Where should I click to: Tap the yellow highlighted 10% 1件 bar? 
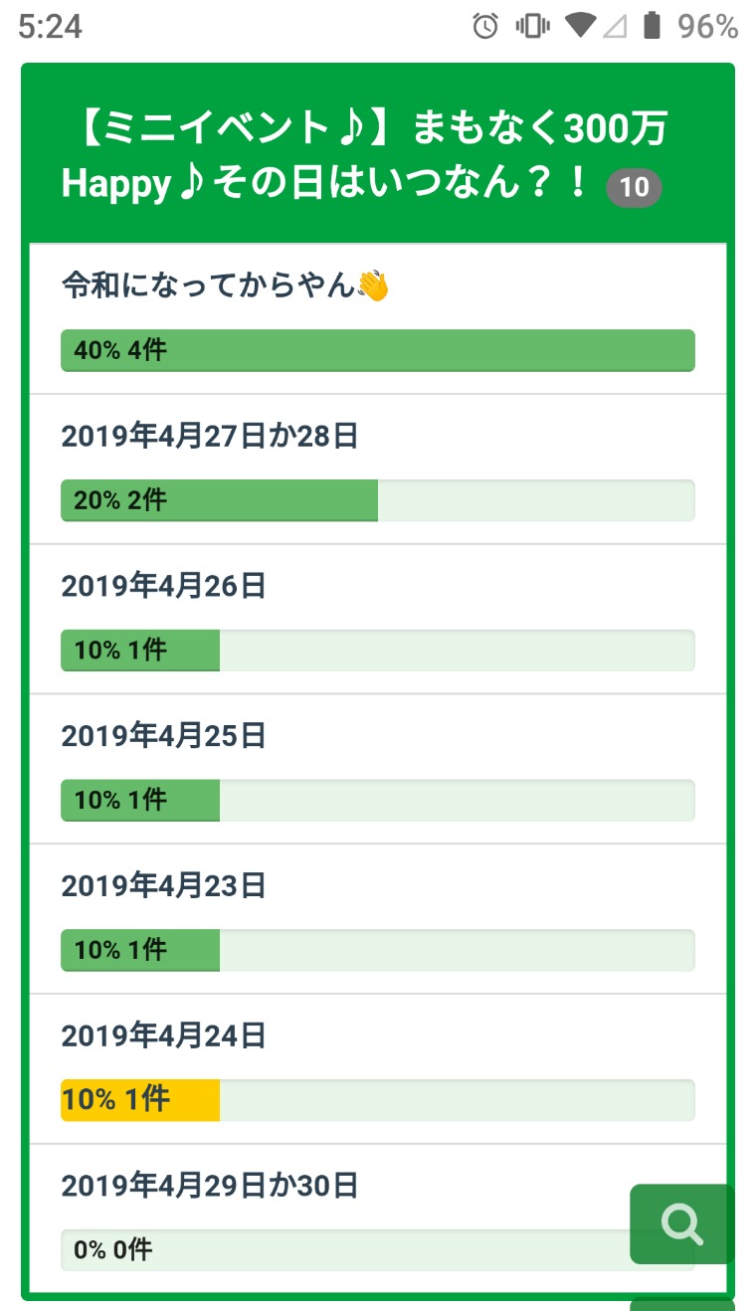click(x=140, y=1100)
